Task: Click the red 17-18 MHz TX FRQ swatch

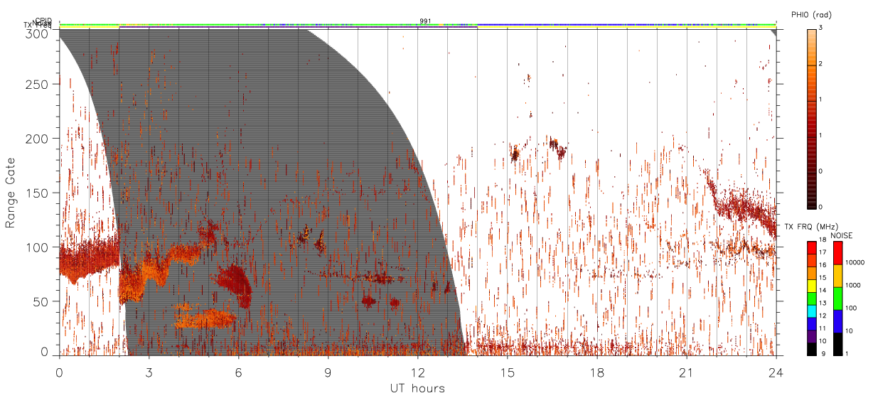Action: [812, 247]
